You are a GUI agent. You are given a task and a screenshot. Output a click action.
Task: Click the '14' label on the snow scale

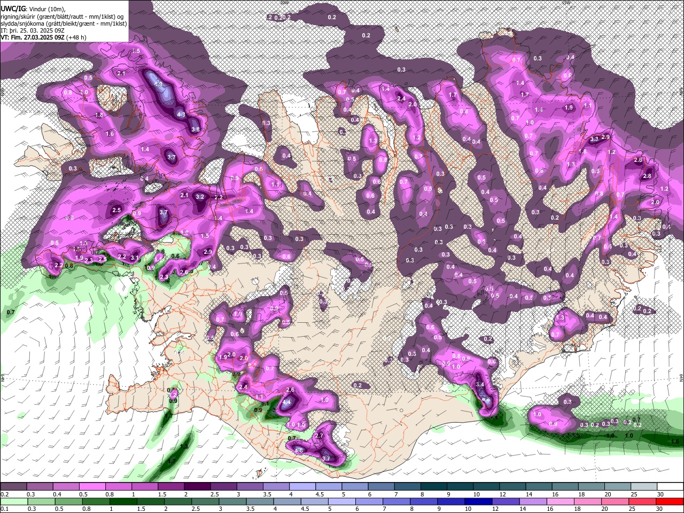529,494
